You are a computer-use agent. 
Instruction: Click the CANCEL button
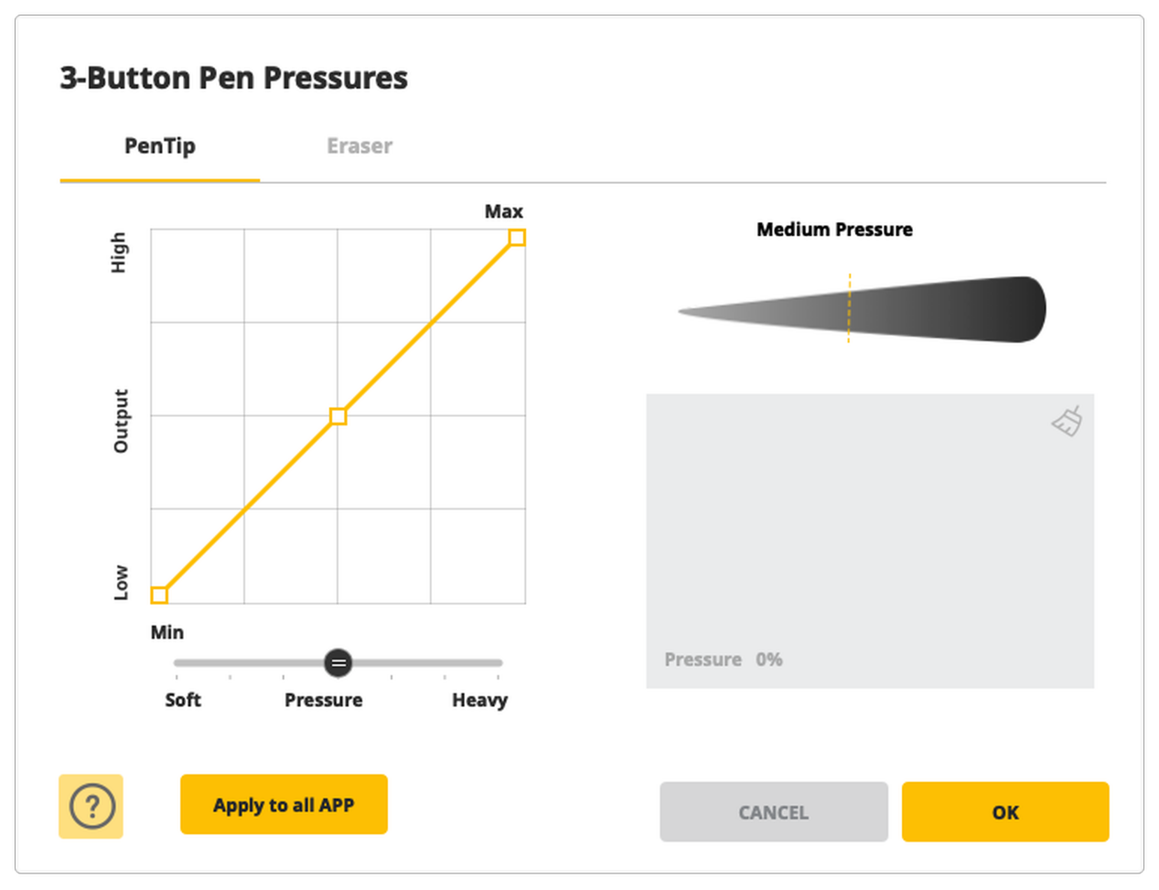click(x=773, y=812)
